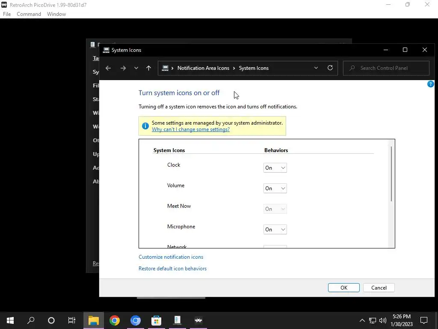This screenshot has width=438, height=329.
Task: Go forward in System Icons window
Action: point(123,68)
